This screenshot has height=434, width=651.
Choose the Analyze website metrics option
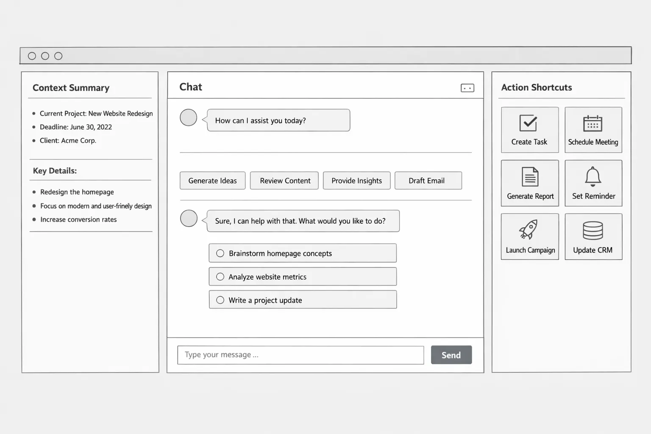pos(220,277)
